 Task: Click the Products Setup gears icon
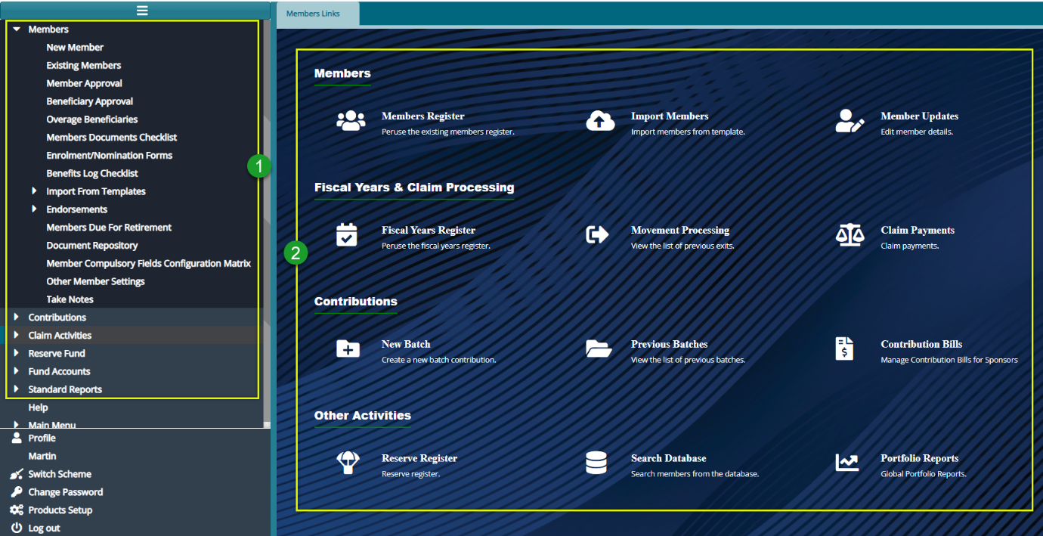tap(17, 510)
